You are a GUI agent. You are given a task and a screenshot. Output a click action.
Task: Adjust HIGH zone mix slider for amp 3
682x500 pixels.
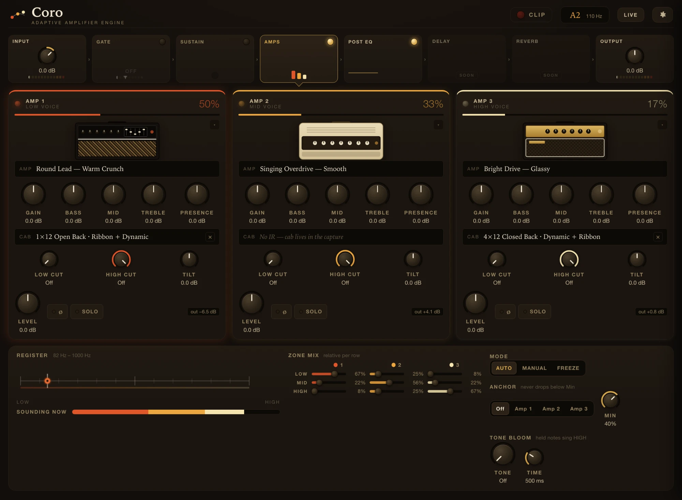(x=445, y=391)
